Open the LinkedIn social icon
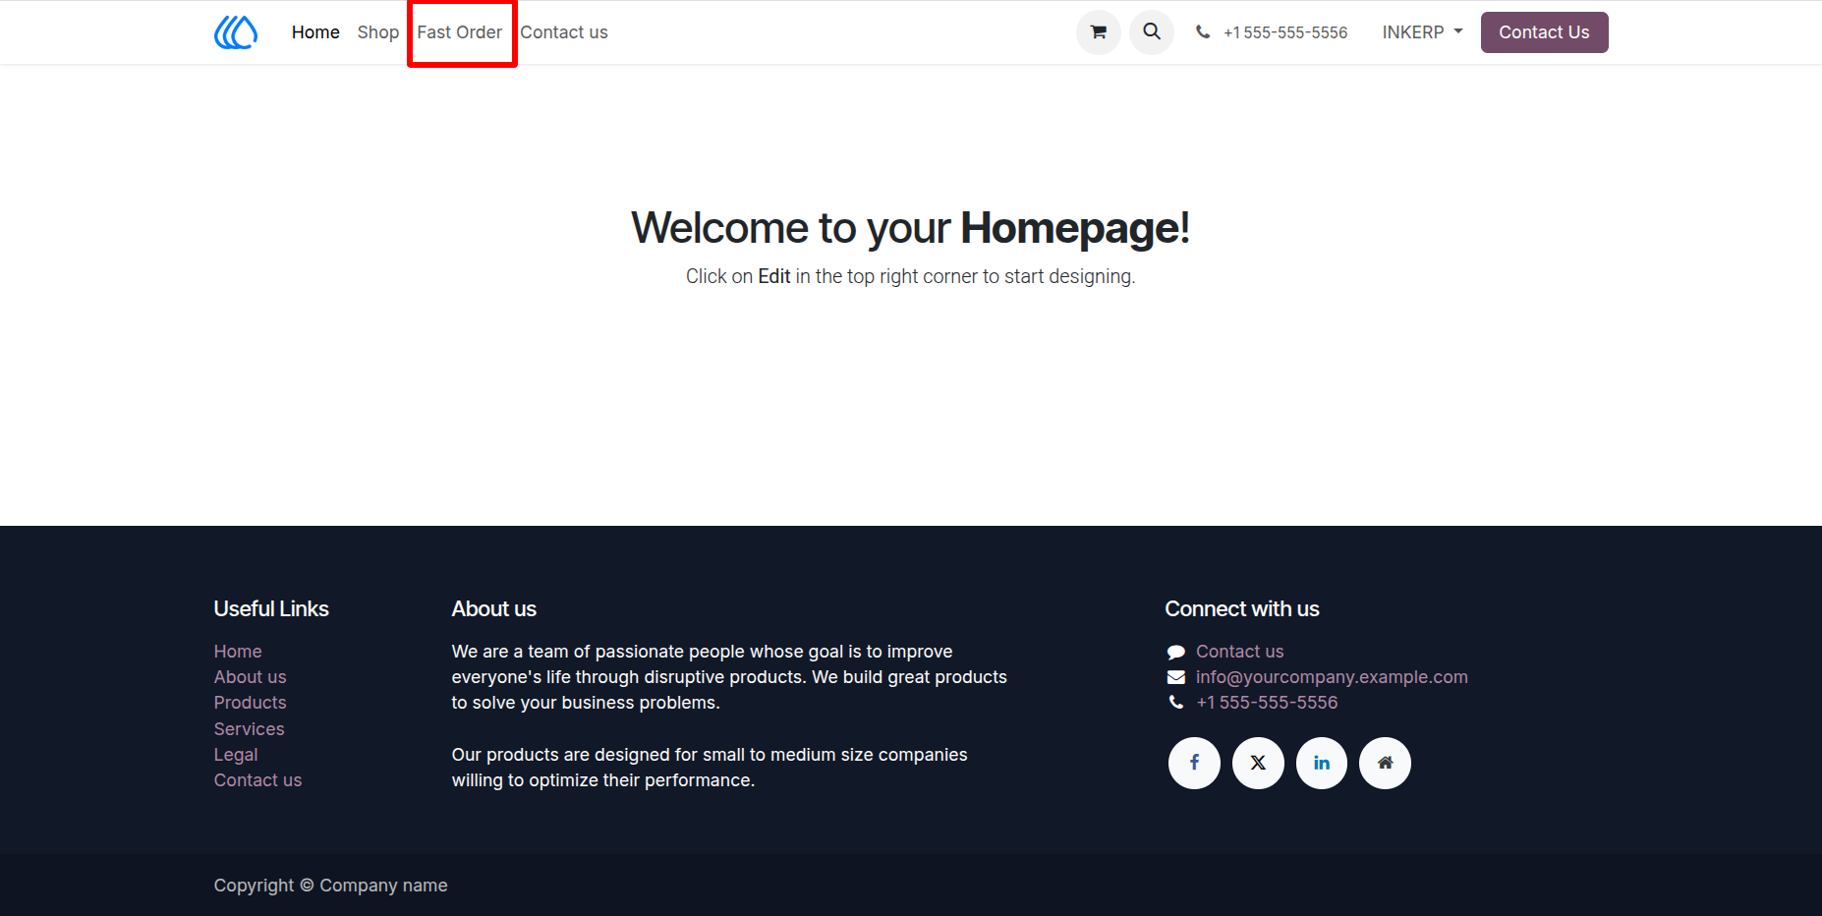 click(1322, 763)
